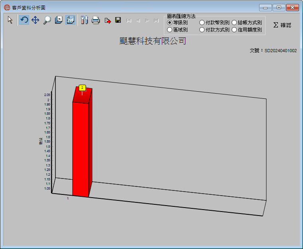
Task: Click the y-axis value 1.5
Action: [x=48, y=147]
